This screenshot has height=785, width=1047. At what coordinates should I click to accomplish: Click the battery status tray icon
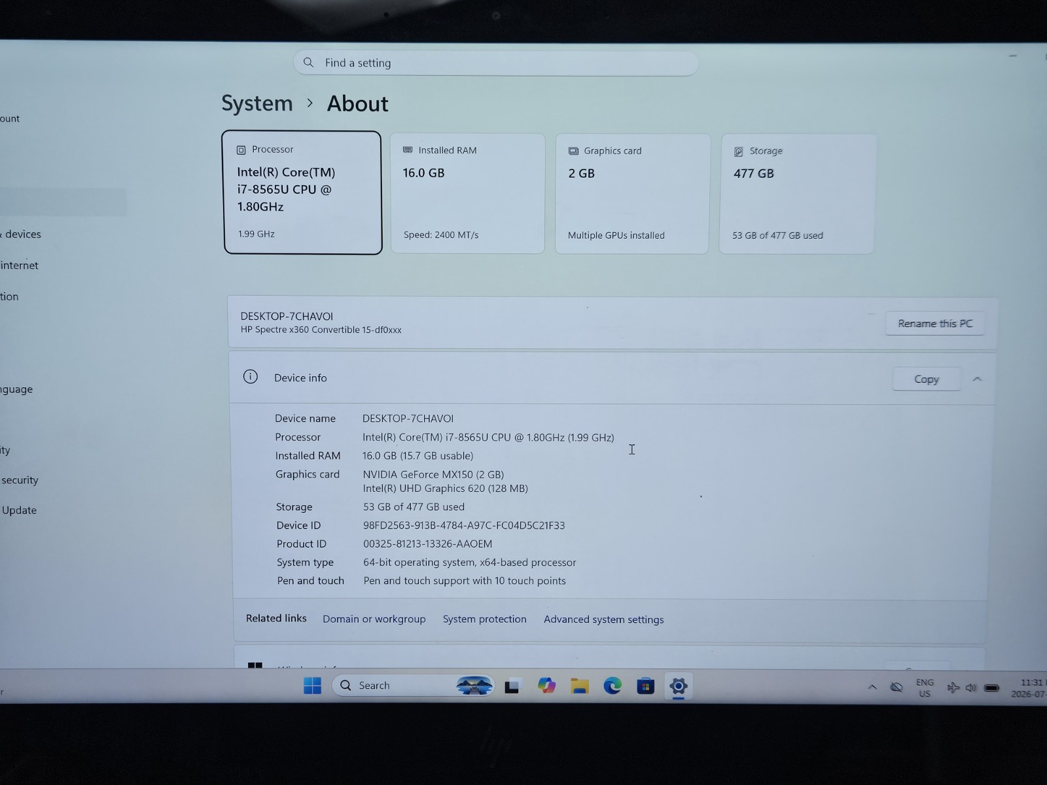(x=991, y=688)
